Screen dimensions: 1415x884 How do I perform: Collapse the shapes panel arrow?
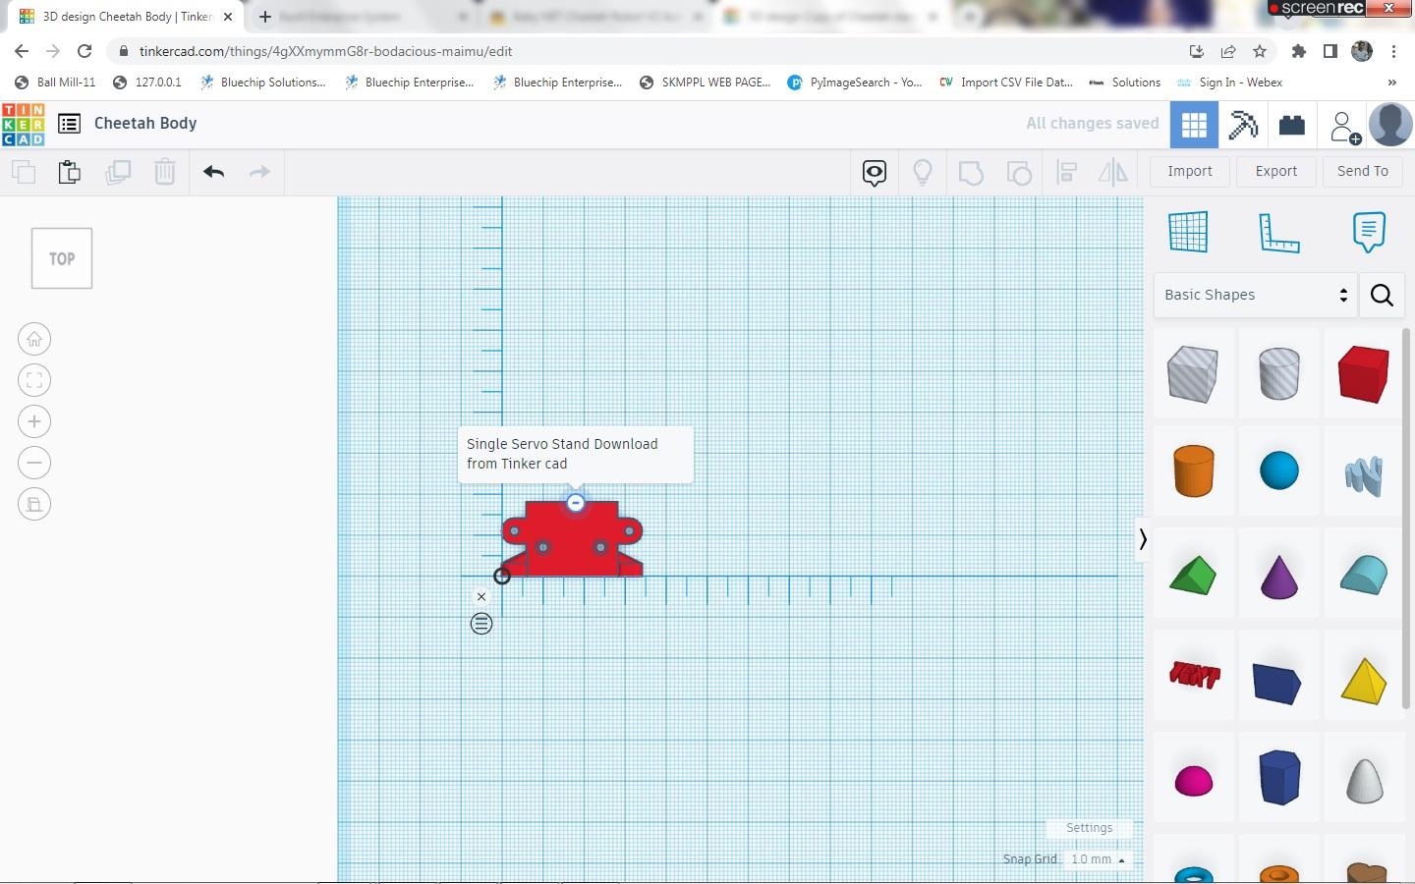(1143, 539)
